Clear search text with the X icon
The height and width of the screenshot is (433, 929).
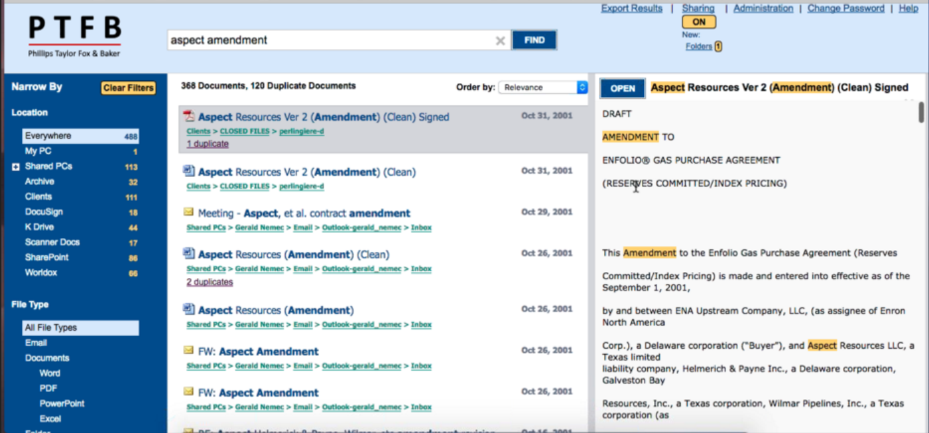(x=500, y=40)
